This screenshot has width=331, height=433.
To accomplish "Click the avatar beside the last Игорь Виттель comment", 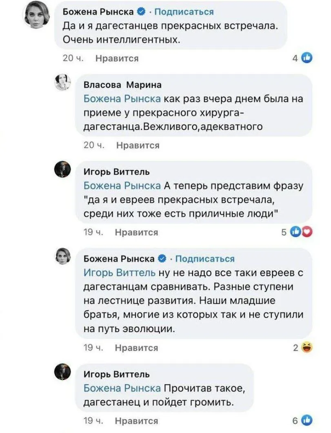I will (63, 372).
